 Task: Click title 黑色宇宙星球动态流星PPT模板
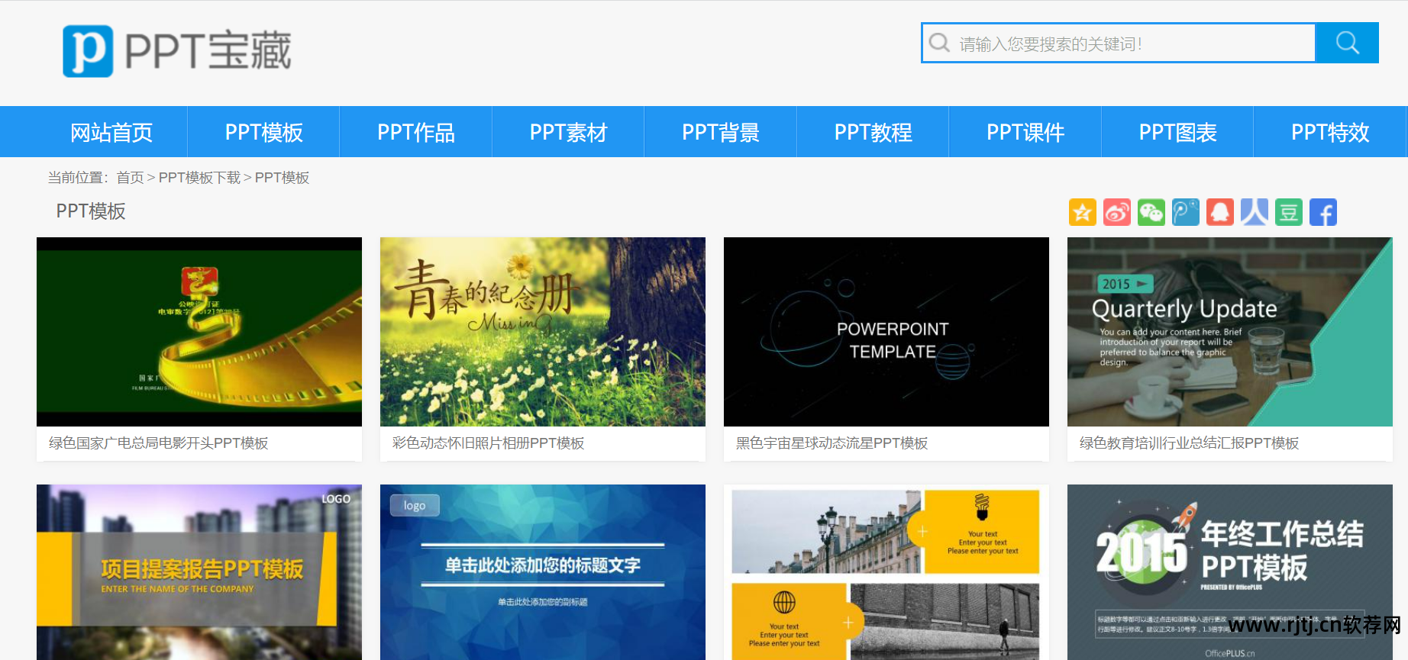tap(832, 443)
